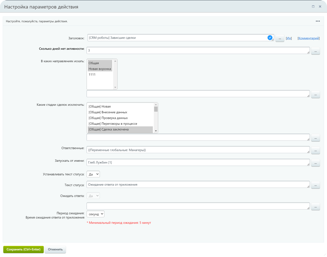The height and width of the screenshot is (257, 327).
Task: Open the three-dots menu in header panel
Action: (317, 21)
